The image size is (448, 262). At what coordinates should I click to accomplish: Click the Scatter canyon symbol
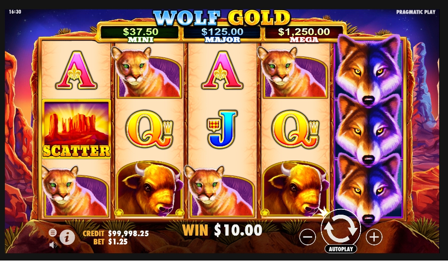(x=76, y=129)
